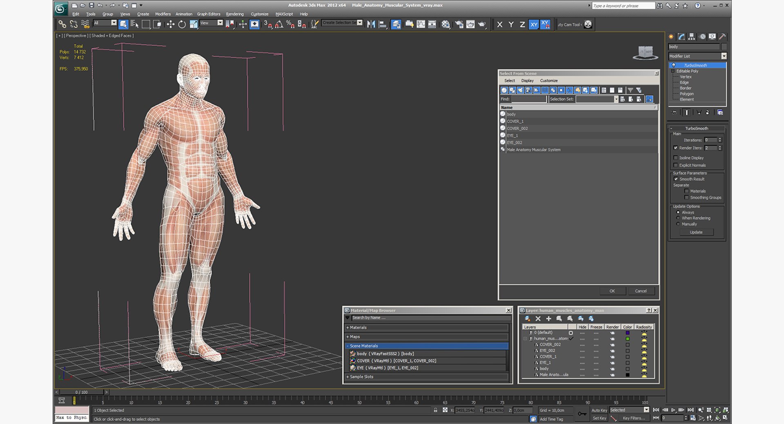The width and height of the screenshot is (784, 424).
Task: Click the TurboSmooth Update button
Action: pyautogui.click(x=696, y=232)
